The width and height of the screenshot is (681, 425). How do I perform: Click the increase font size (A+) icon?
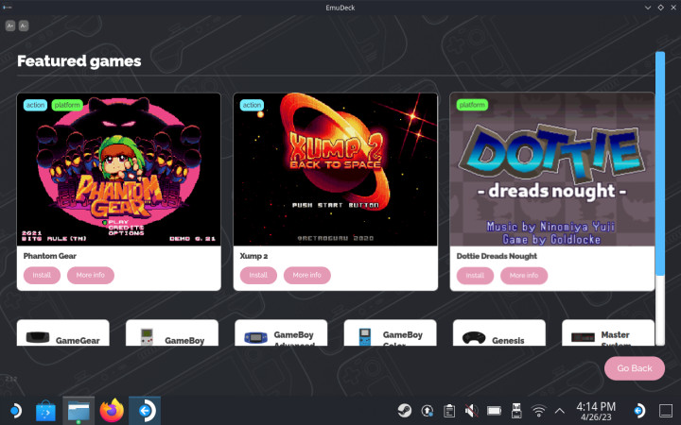point(9,25)
